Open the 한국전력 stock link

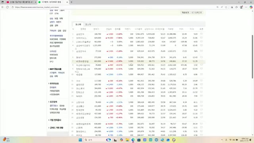coord(80,110)
